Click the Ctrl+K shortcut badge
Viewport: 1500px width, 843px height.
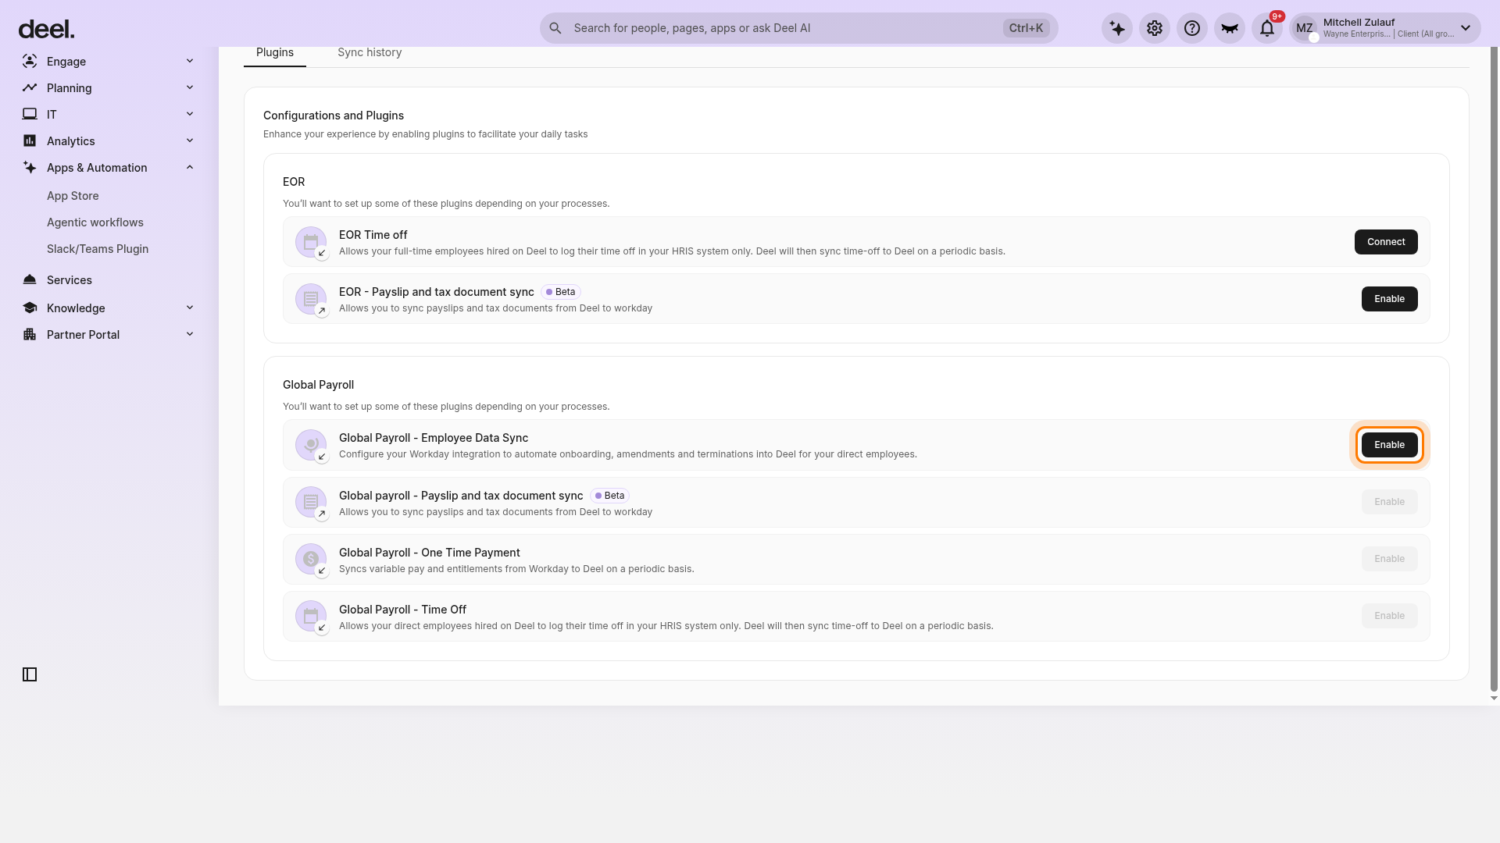[x=1026, y=28]
